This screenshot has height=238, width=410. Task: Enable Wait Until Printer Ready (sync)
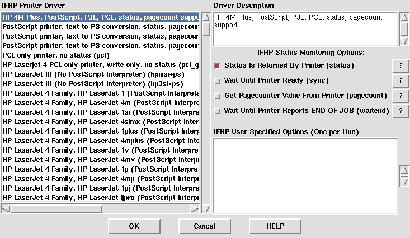[218, 80]
